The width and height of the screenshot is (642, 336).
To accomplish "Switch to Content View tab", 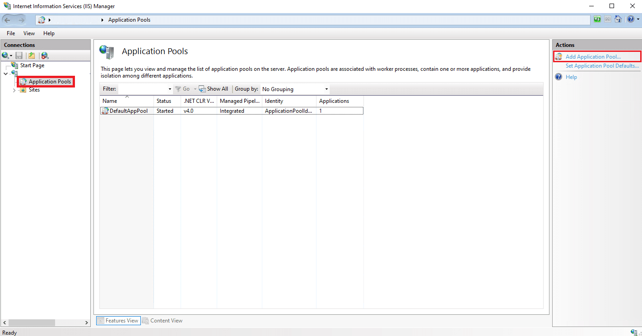I will [x=163, y=321].
